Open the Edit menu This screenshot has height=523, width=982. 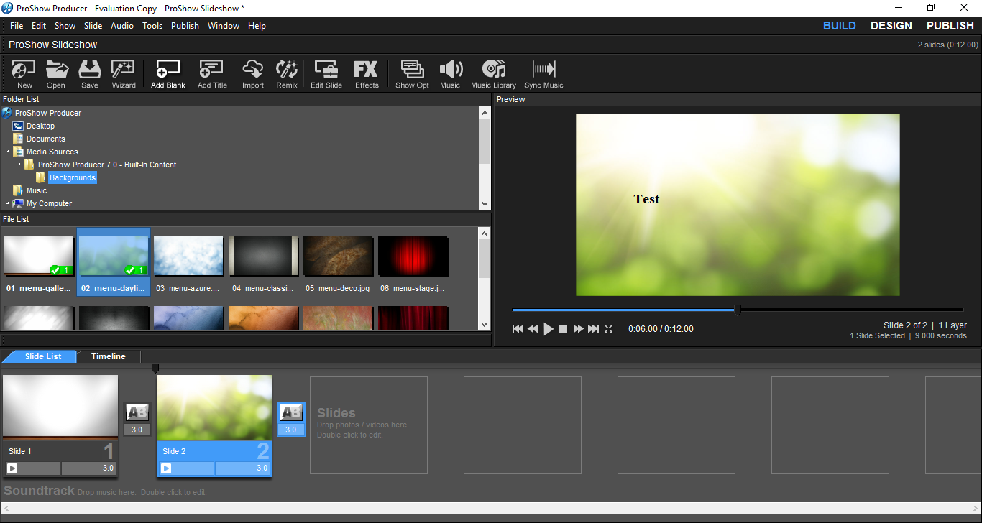coord(39,26)
